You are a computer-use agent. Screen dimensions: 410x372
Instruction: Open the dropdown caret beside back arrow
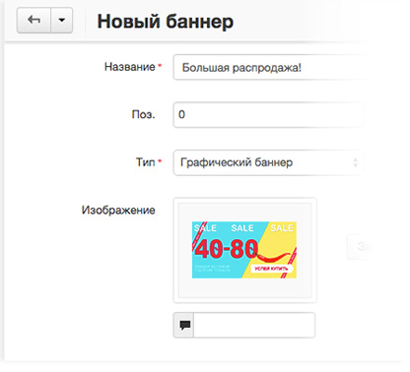pyautogui.click(x=62, y=21)
